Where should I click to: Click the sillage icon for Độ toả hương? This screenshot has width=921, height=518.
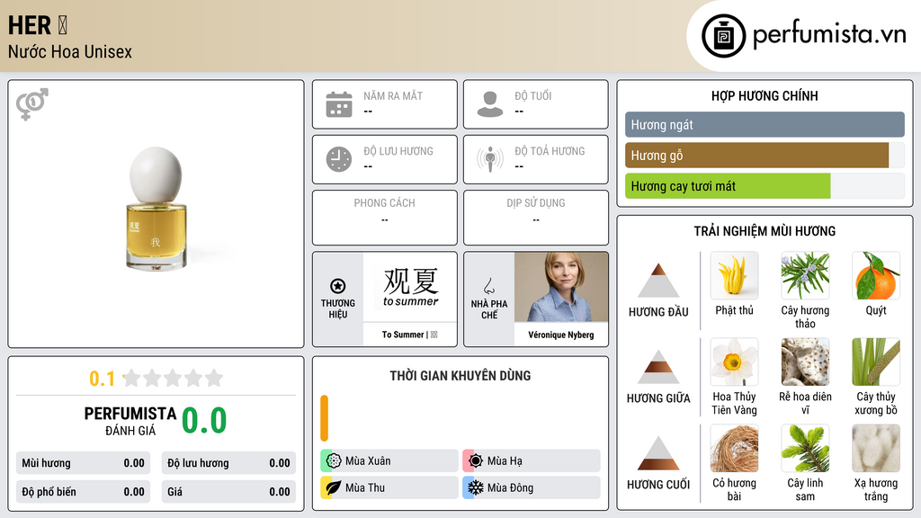[x=490, y=159]
